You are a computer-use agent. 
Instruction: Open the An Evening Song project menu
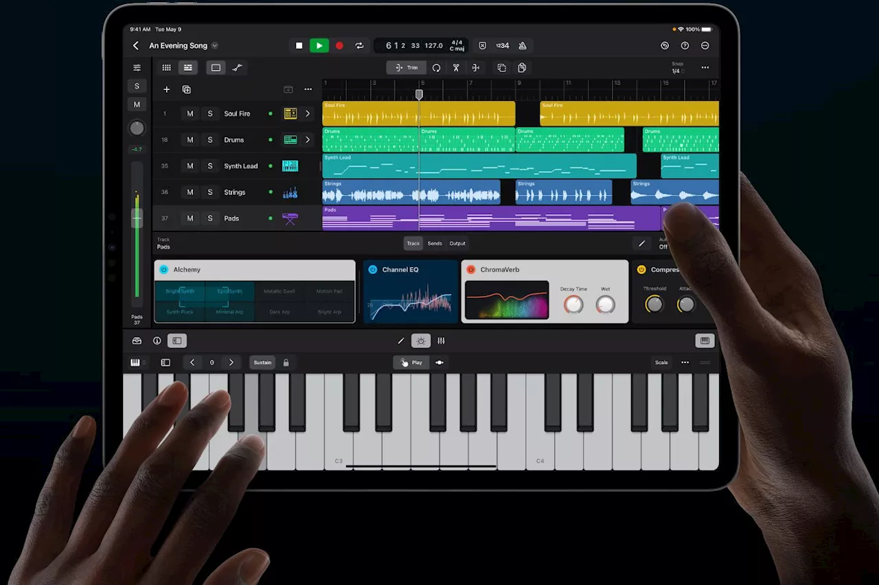183,46
